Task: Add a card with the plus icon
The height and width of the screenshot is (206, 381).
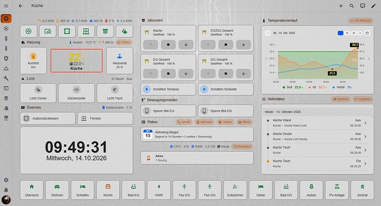Action: (341, 6)
